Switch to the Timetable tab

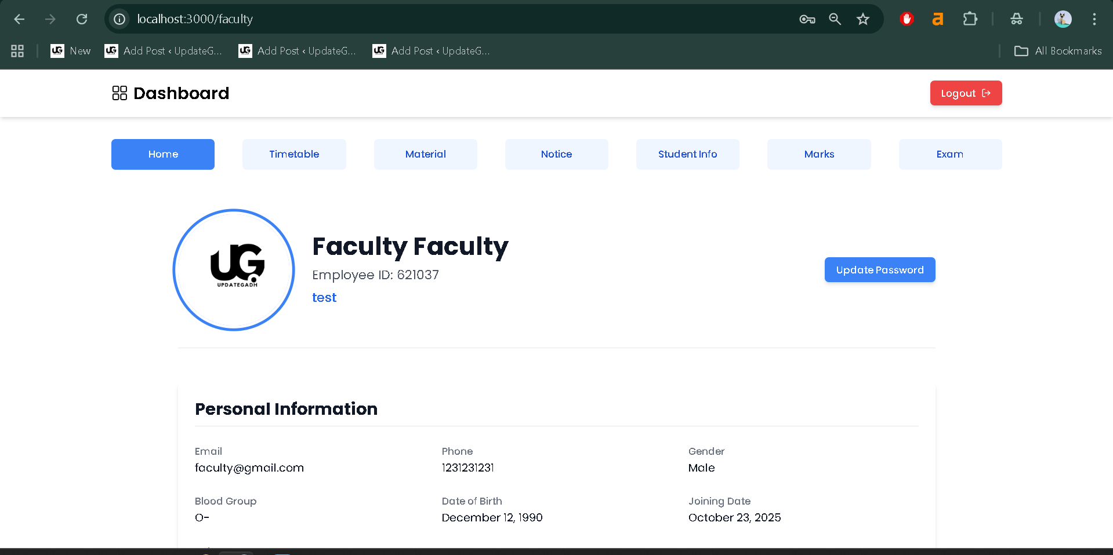point(294,154)
